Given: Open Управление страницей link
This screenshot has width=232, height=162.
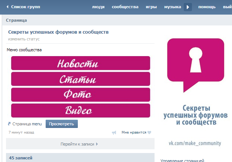Looking at the screenshot, I should pyautogui.click(x=183, y=161).
